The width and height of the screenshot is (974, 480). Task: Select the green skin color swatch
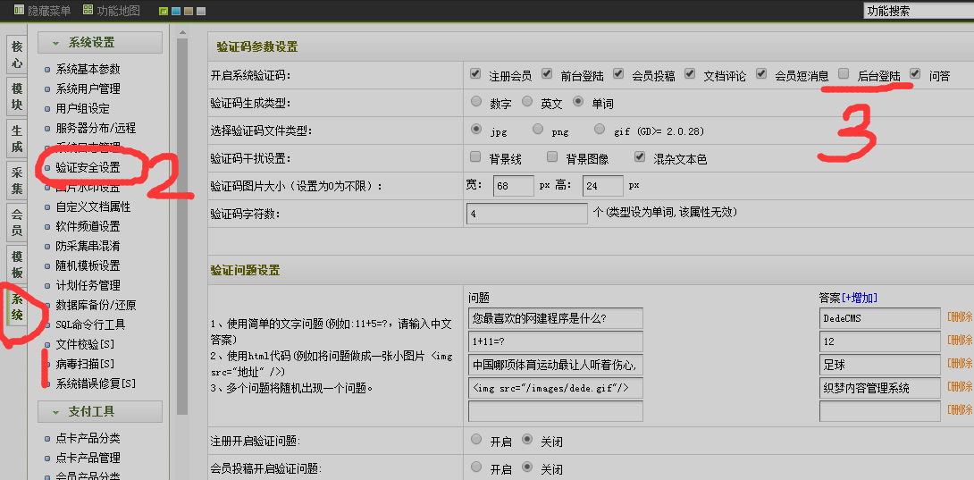[x=164, y=12]
